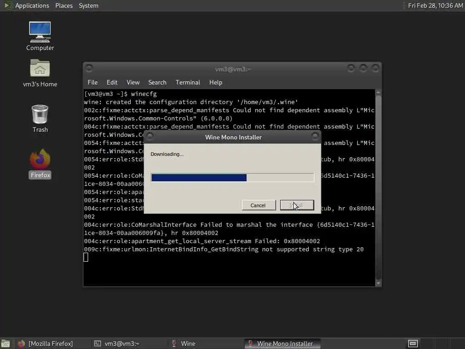Click the Wine Mono Installer window menu button

pos(150,136)
